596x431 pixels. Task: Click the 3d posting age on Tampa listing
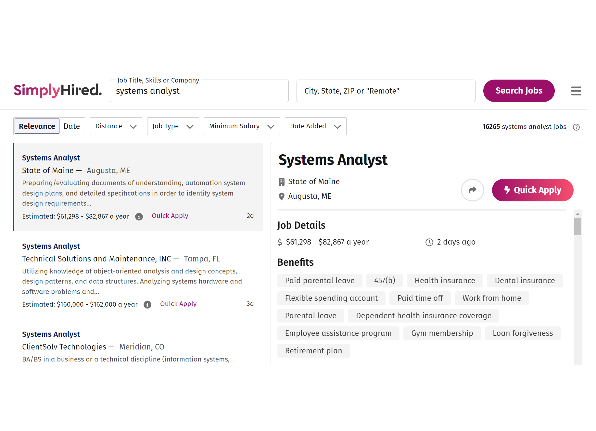(250, 304)
